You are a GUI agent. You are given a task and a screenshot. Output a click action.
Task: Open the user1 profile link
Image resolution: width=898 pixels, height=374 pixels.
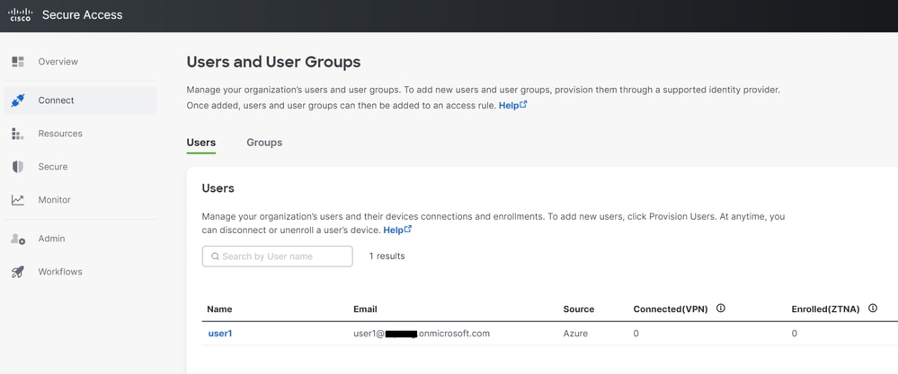pos(220,334)
